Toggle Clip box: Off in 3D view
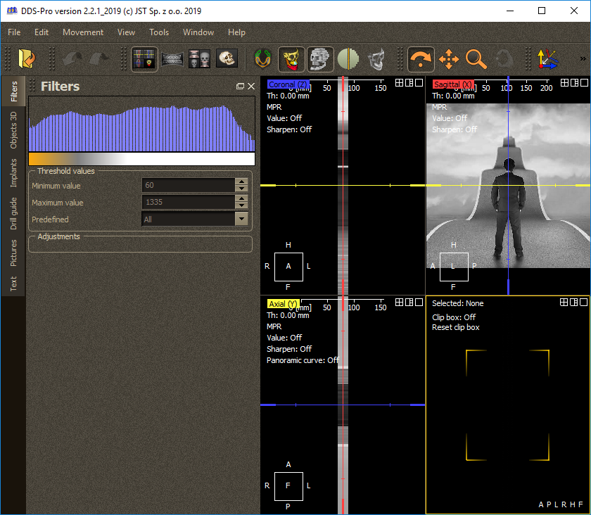591x515 pixels. coord(454,317)
